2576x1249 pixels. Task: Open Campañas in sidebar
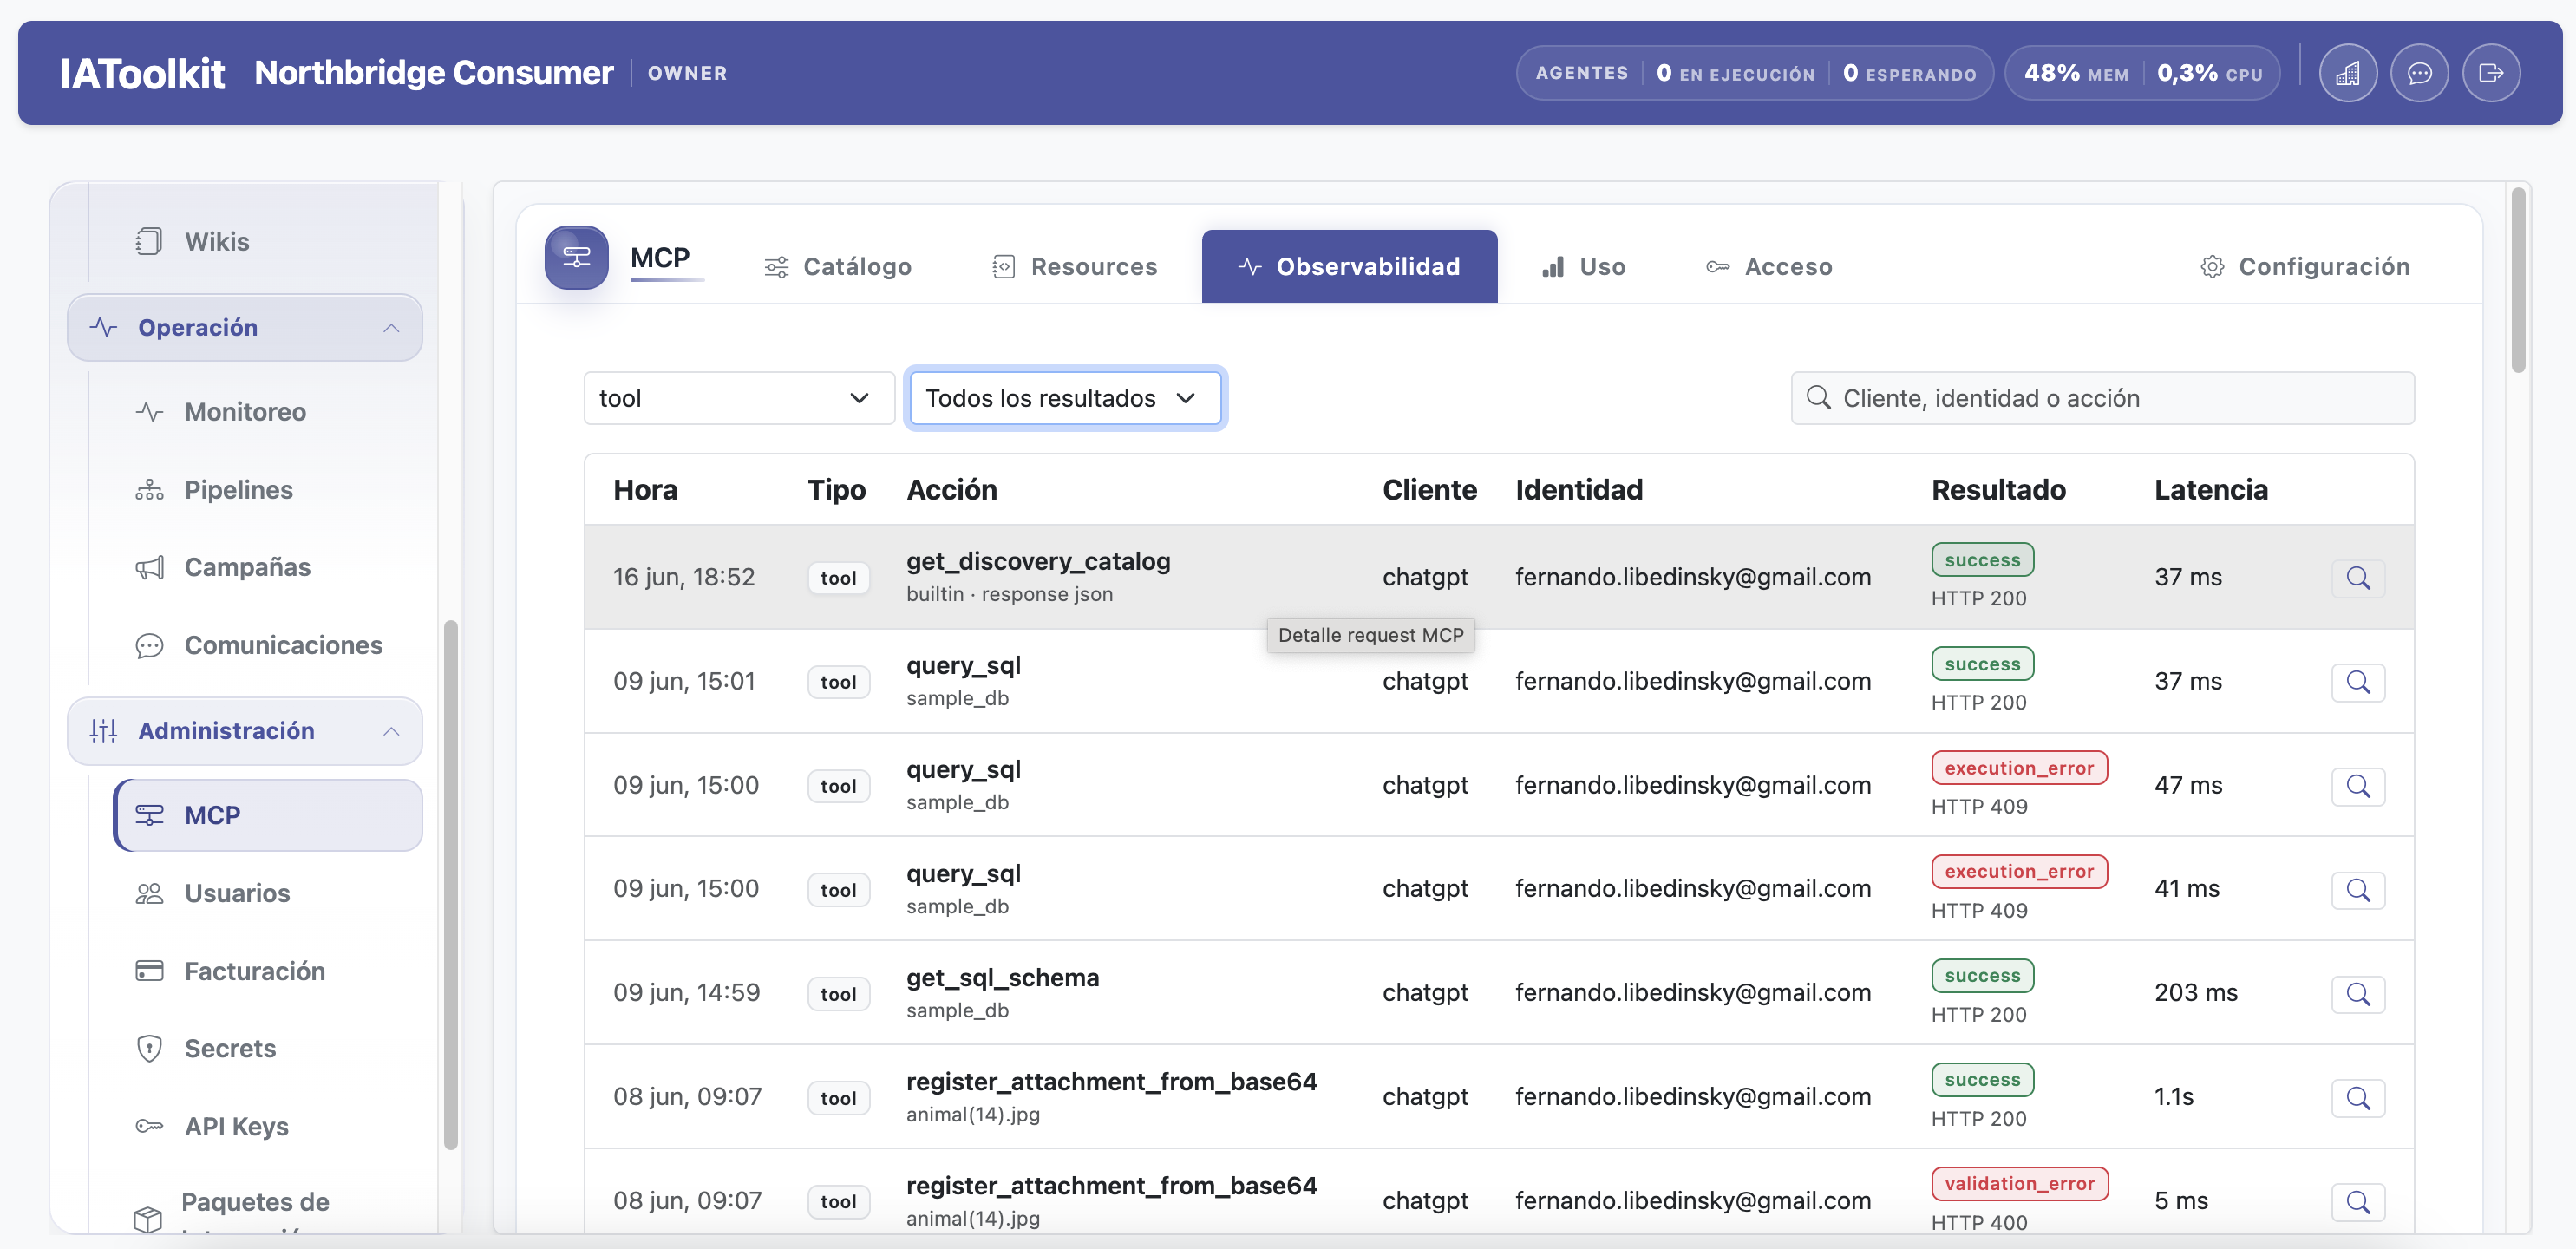pyautogui.click(x=247, y=567)
